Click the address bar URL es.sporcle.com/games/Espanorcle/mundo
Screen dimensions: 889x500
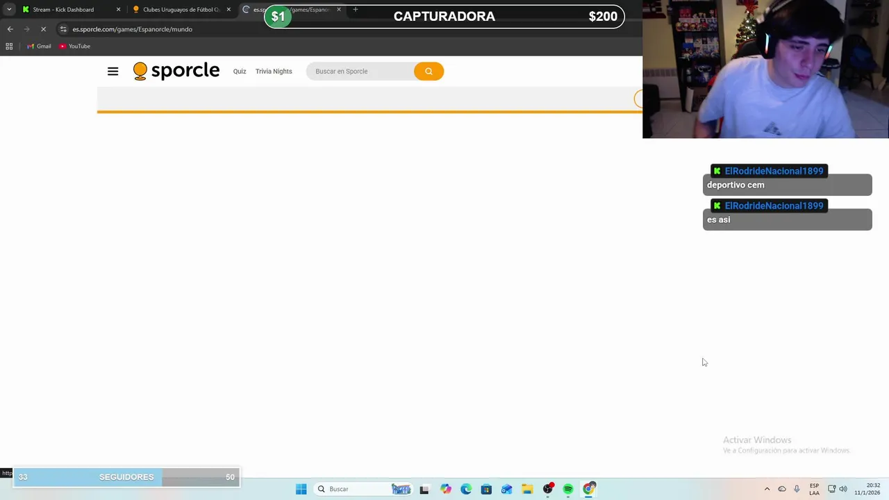[x=133, y=29]
